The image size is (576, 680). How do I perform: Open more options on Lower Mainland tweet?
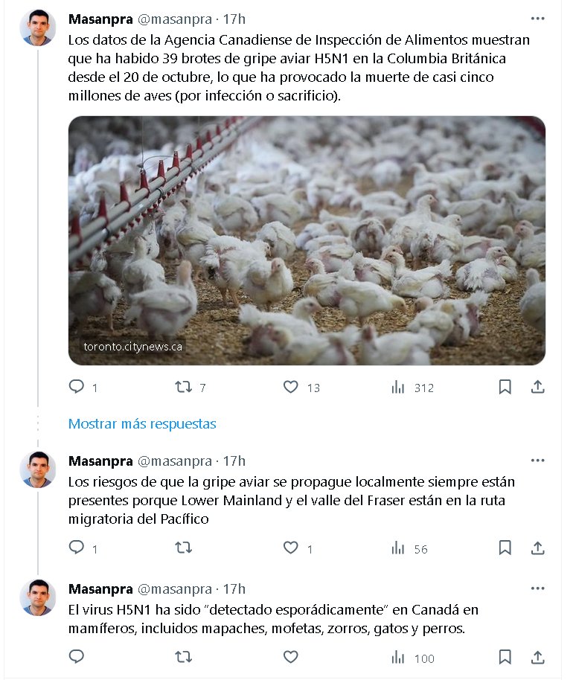click(x=537, y=461)
